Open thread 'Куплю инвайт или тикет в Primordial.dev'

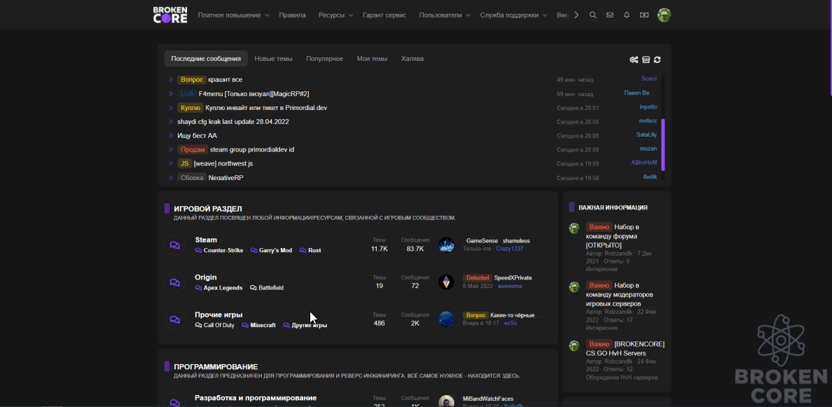(266, 108)
